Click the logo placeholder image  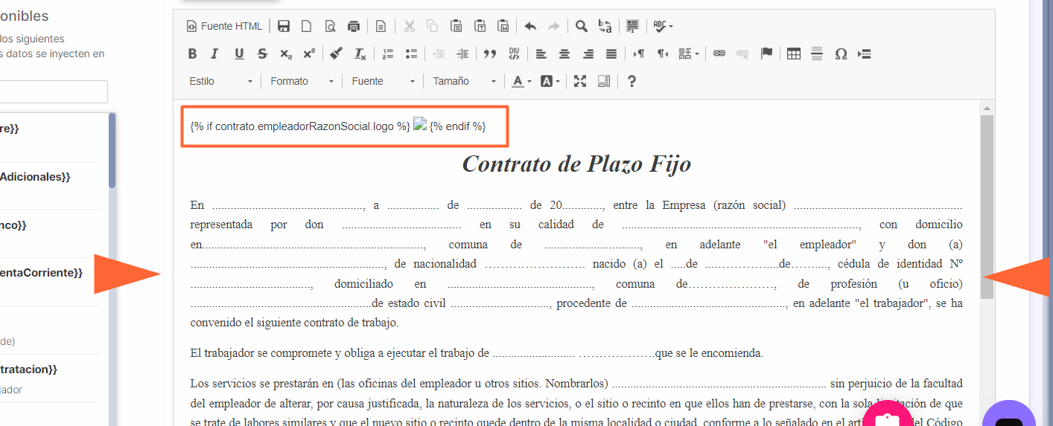(420, 125)
